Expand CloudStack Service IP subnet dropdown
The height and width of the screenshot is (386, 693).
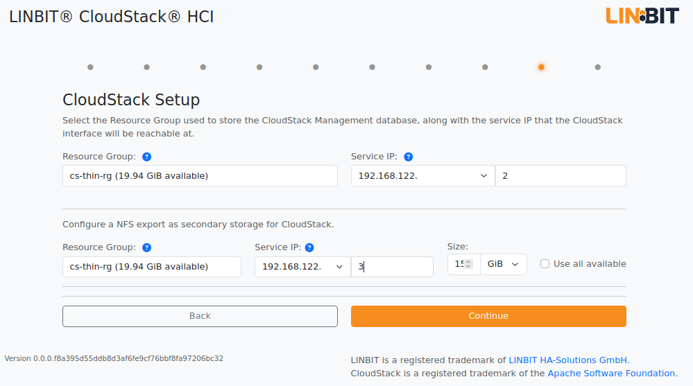[x=423, y=176]
